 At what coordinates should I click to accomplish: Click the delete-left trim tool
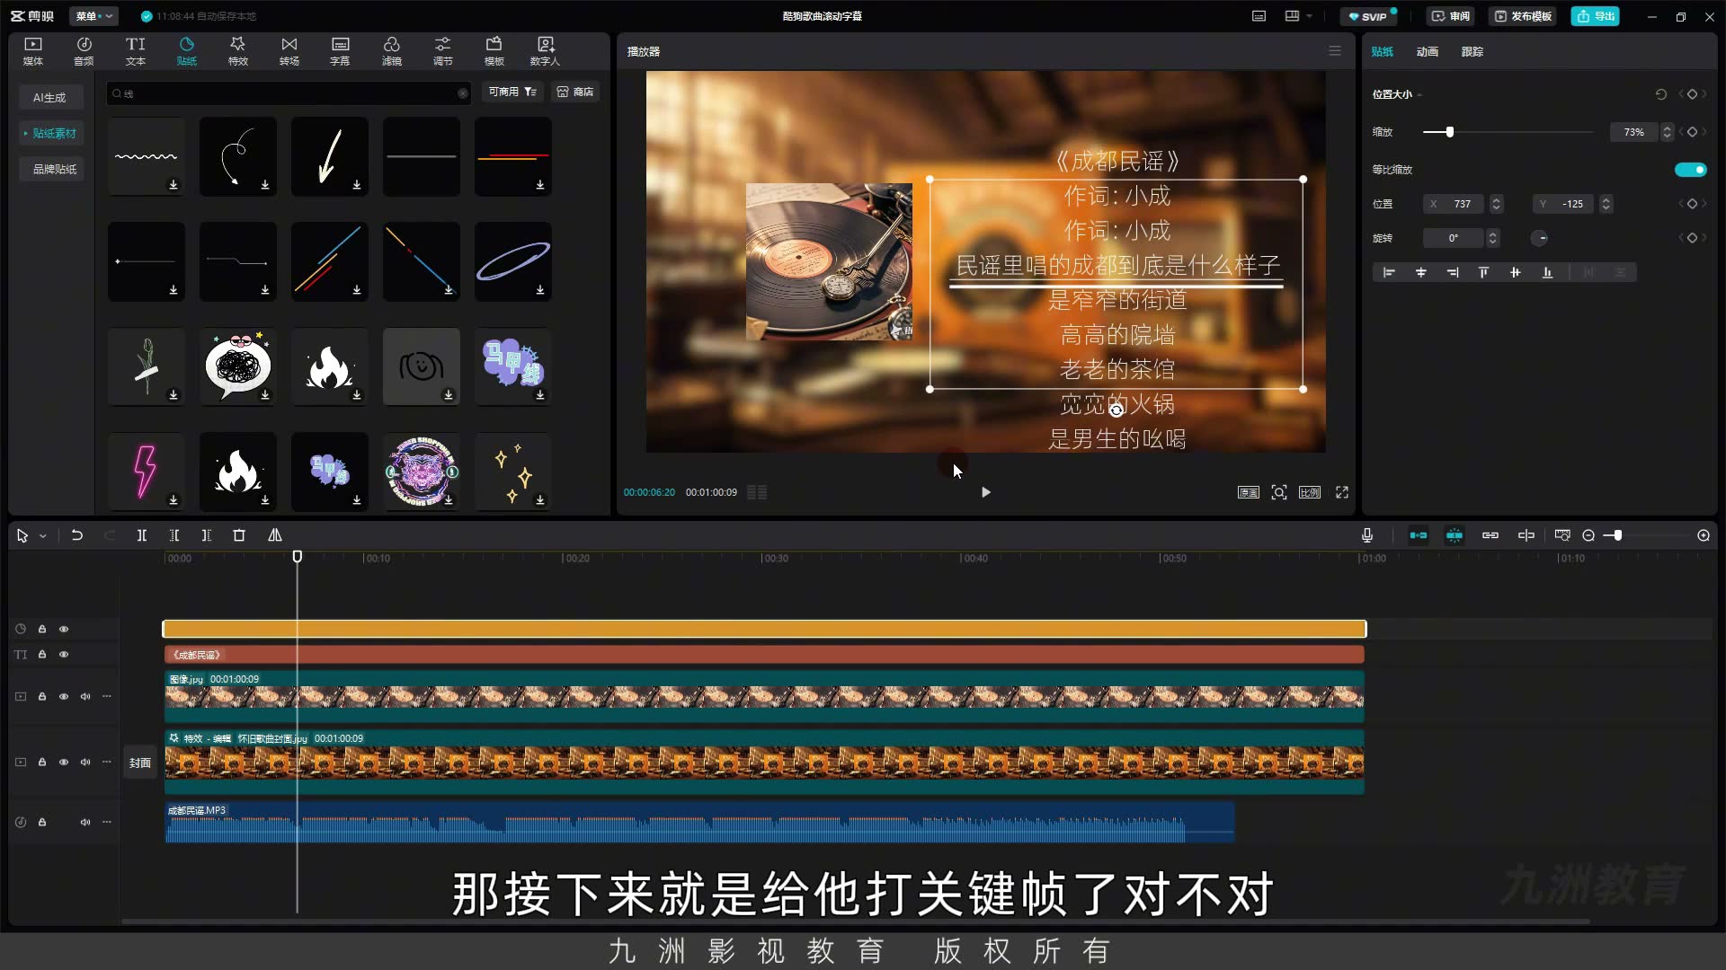[x=173, y=535]
